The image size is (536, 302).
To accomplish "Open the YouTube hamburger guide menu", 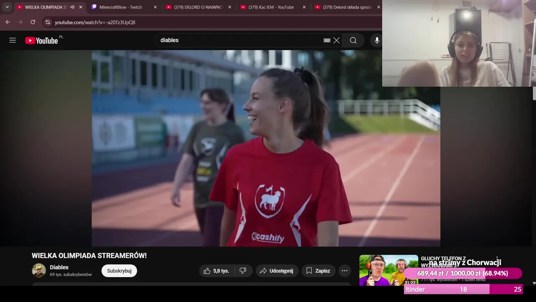I will (x=13, y=40).
